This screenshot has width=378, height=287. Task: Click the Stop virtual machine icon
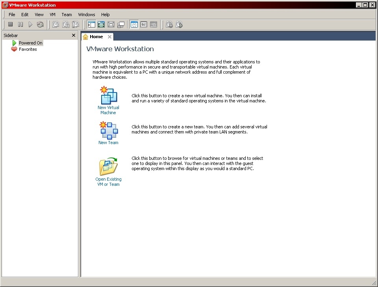(10, 24)
